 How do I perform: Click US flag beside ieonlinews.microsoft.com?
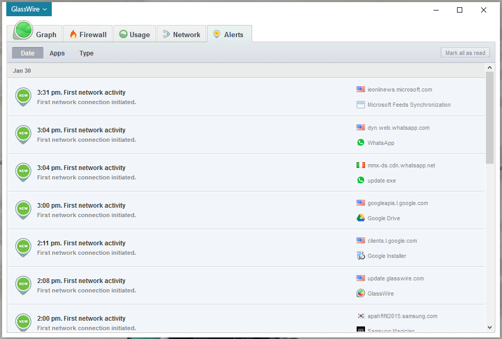(361, 89)
